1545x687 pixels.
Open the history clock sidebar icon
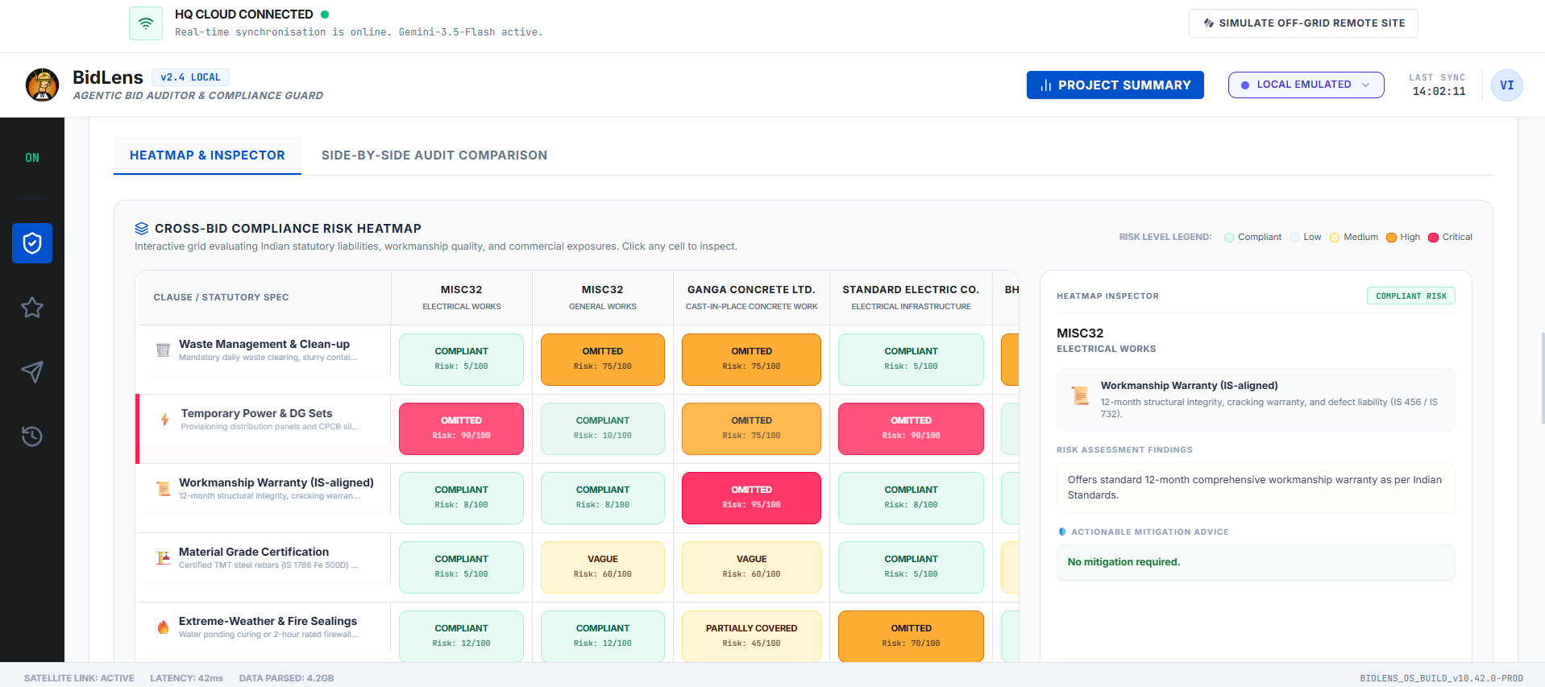point(32,437)
